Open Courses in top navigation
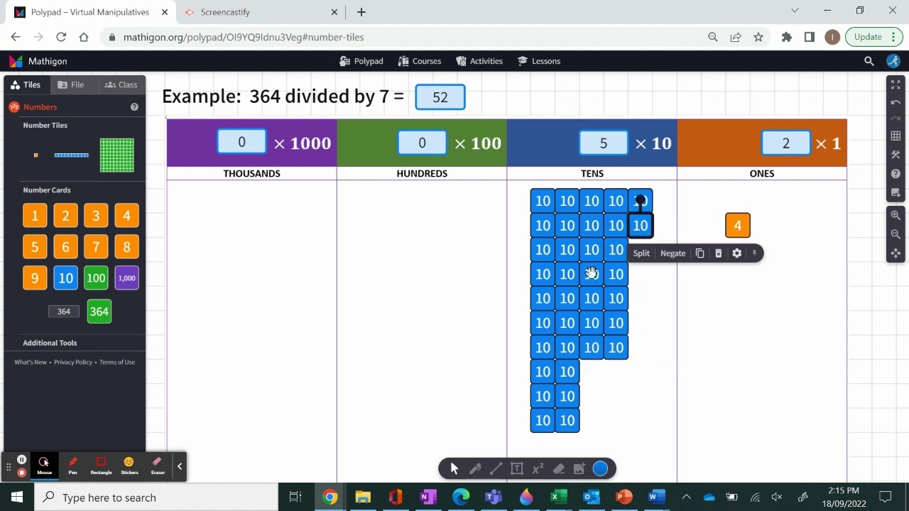The height and width of the screenshot is (511, 909). (x=420, y=61)
